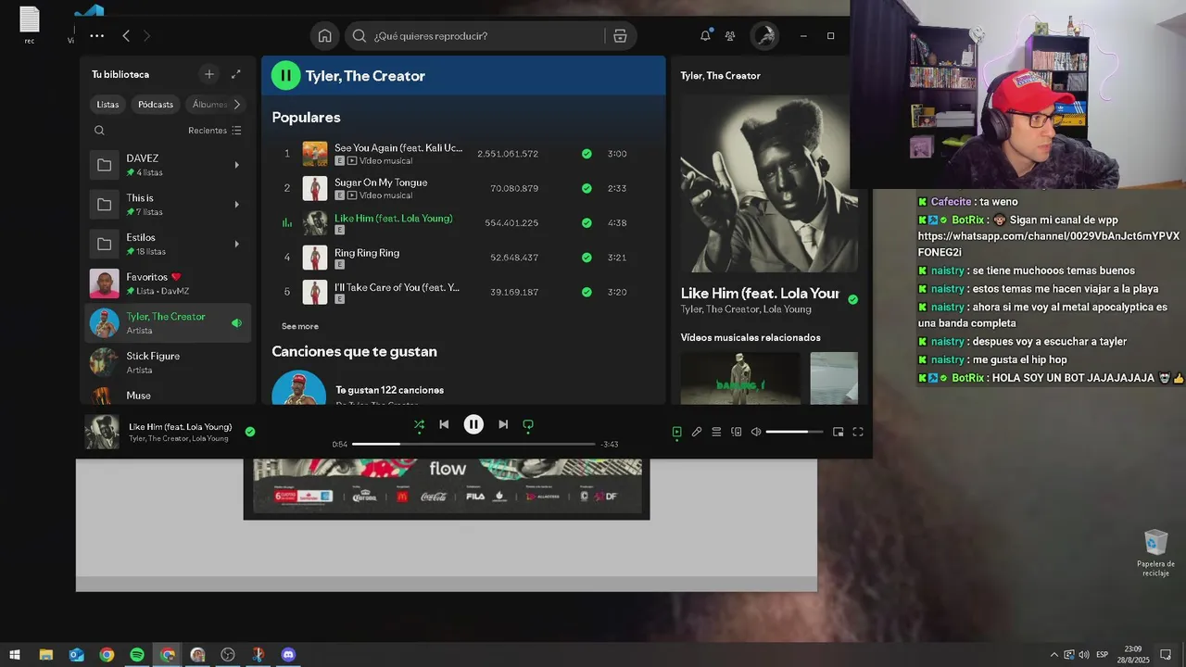This screenshot has width=1186, height=667.
Task: Toggle repeat mode
Action: tap(528, 424)
